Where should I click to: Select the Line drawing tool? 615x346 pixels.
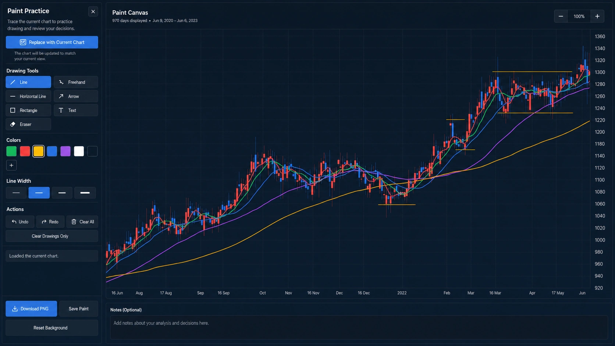tap(28, 82)
